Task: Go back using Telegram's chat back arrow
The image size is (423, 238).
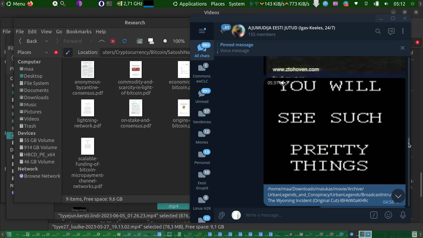Action: [223, 31]
